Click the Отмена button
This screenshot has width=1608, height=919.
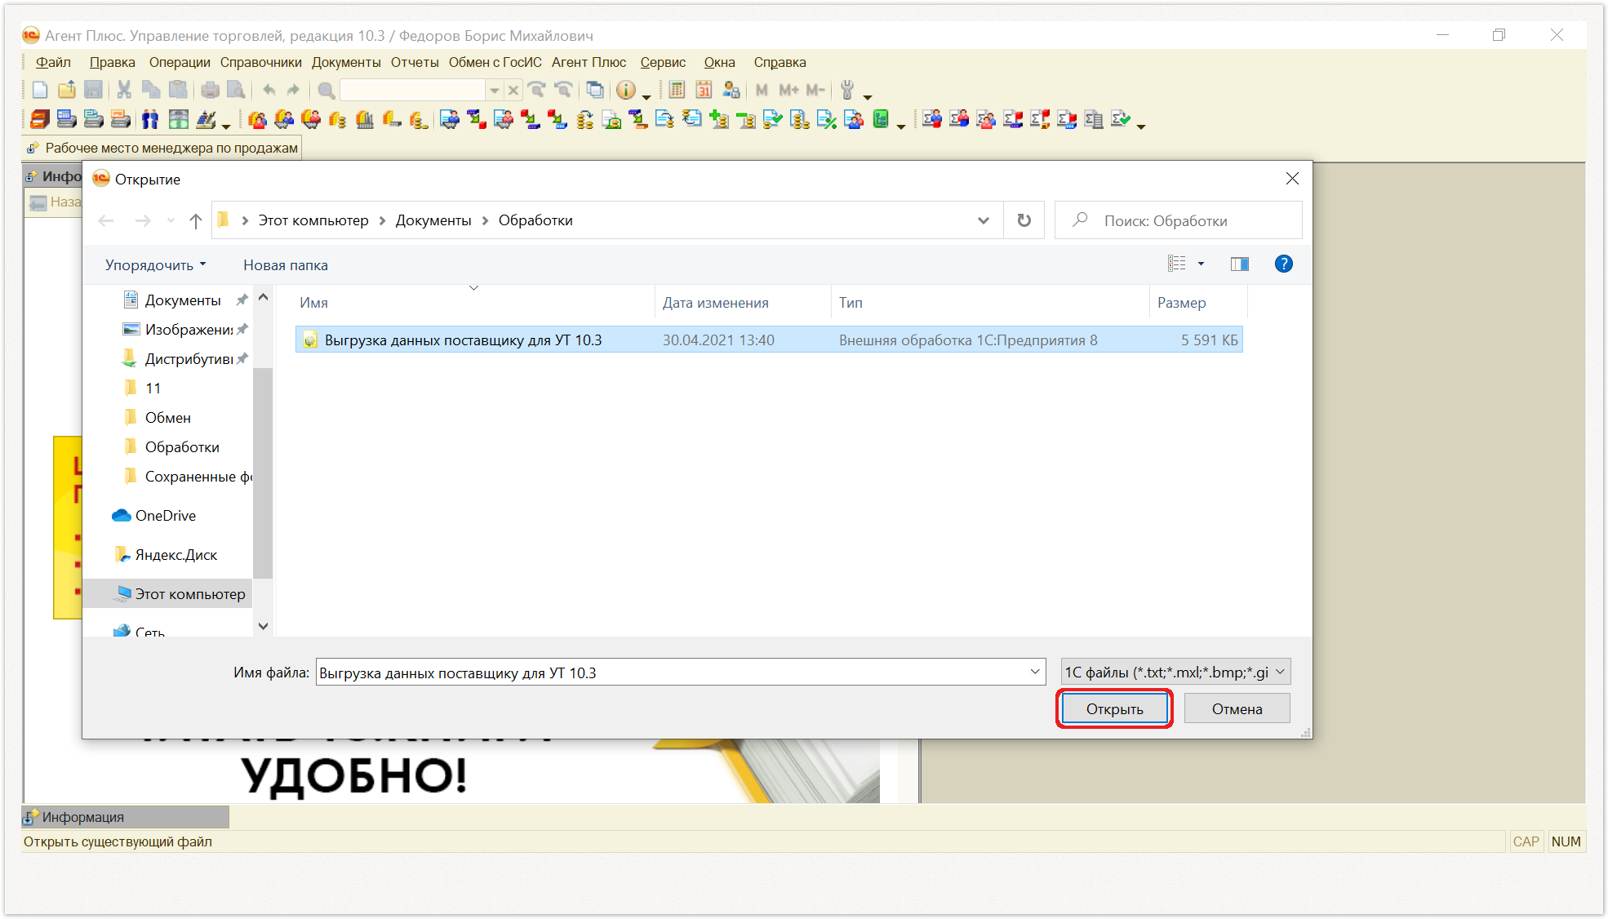pos(1237,708)
